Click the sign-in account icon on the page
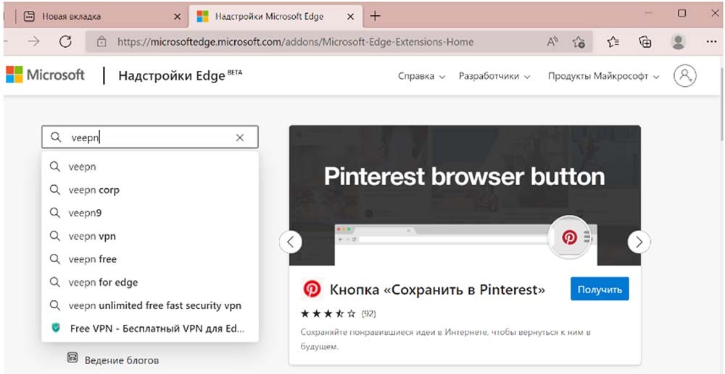Viewport: 725px width, 374px height. click(x=685, y=76)
